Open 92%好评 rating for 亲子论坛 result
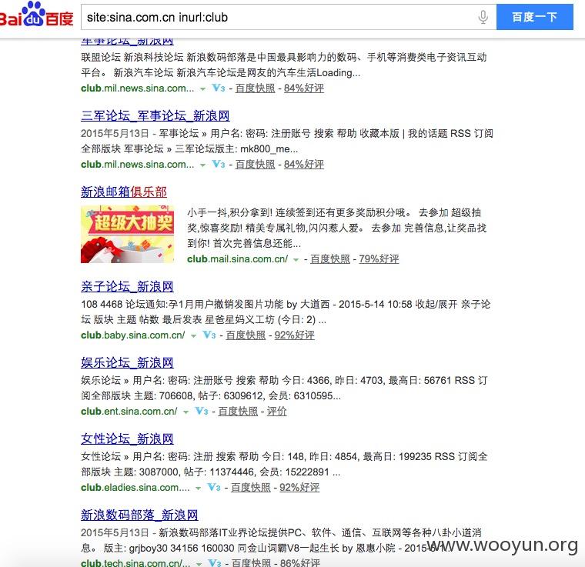585x567 pixels. coord(295,335)
